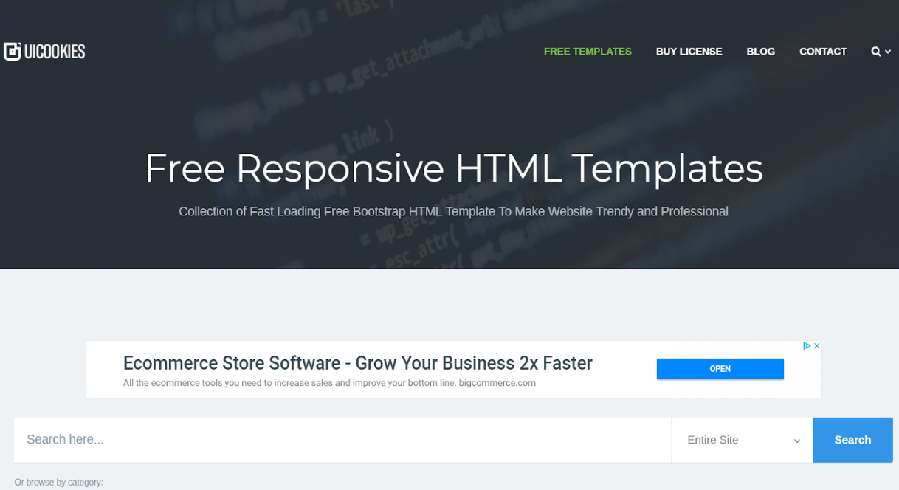Click the UICookies logo icon
This screenshot has height=490, width=899.
12,52
